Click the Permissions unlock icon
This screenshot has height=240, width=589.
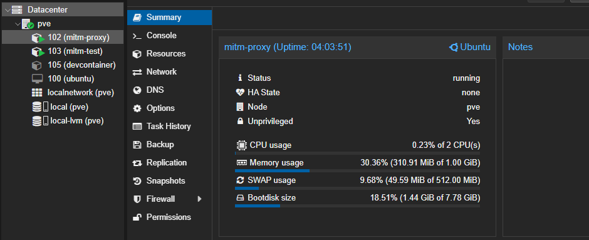(137, 217)
